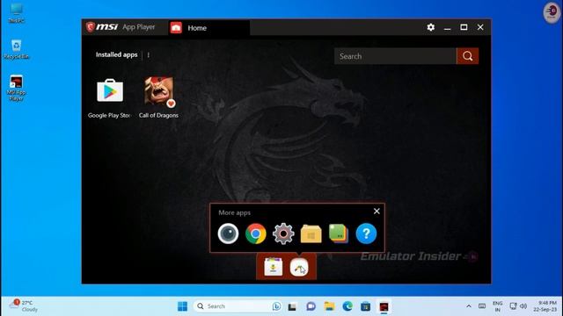Open Microsoft Edge on taskbar
This screenshot has height=316, width=563.
click(x=347, y=306)
